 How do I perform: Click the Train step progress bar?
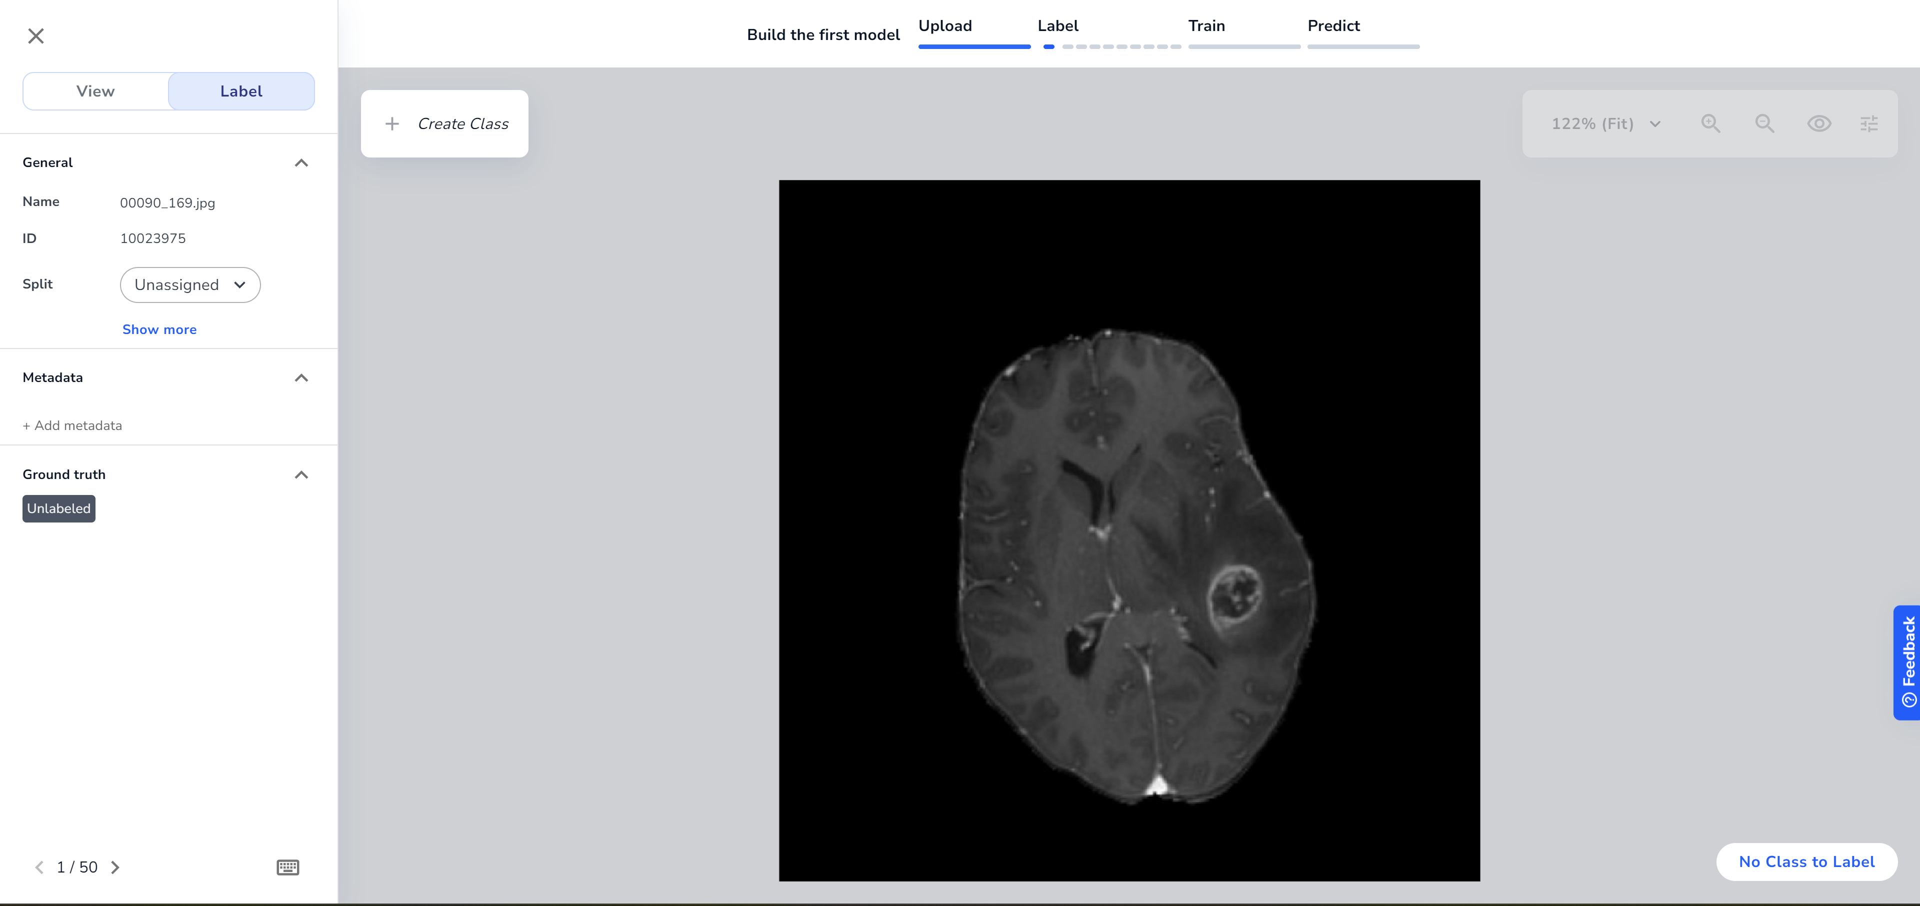coord(1244,47)
